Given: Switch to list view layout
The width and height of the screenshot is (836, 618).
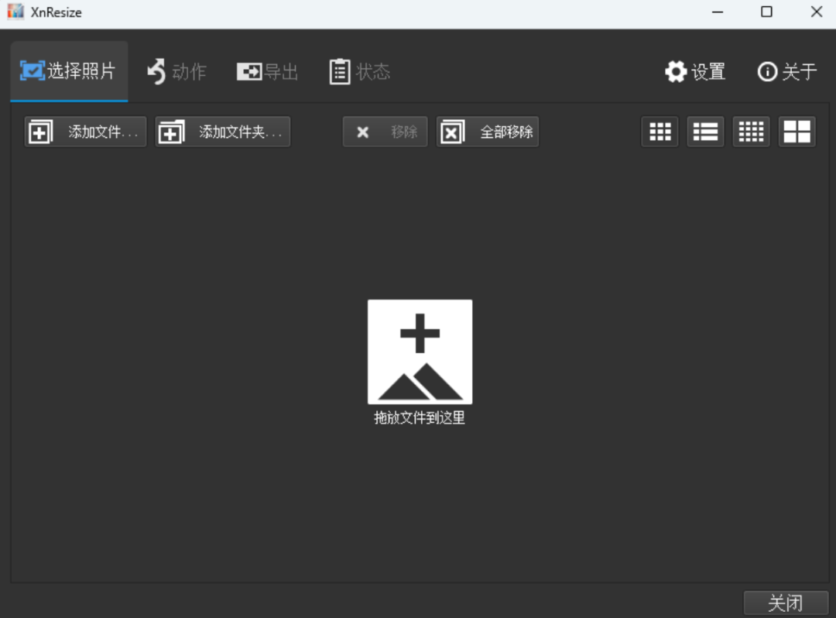Looking at the screenshot, I should [705, 132].
